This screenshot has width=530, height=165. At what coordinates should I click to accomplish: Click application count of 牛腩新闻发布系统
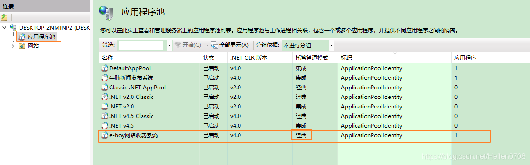[x=456, y=78]
